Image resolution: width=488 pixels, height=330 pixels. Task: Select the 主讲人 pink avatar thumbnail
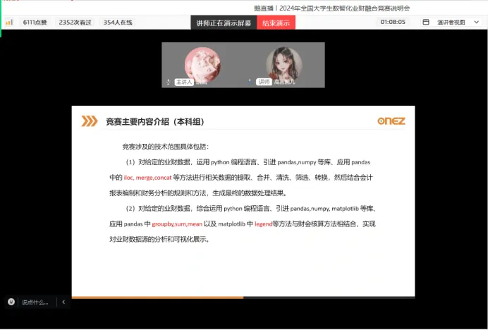point(202,64)
